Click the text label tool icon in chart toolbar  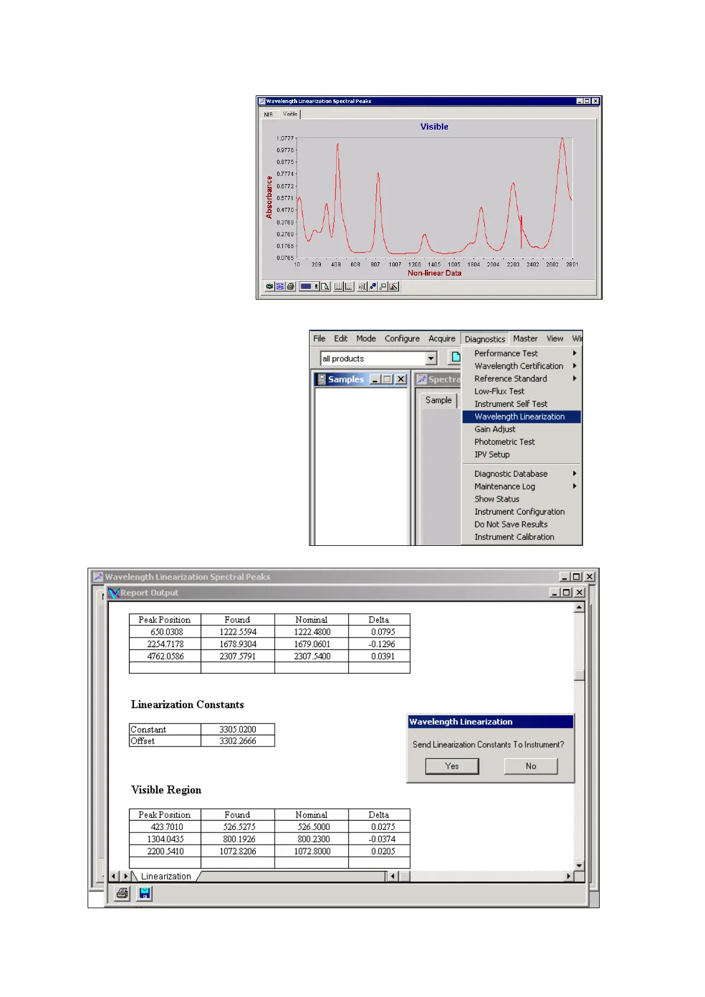(362, 287)
